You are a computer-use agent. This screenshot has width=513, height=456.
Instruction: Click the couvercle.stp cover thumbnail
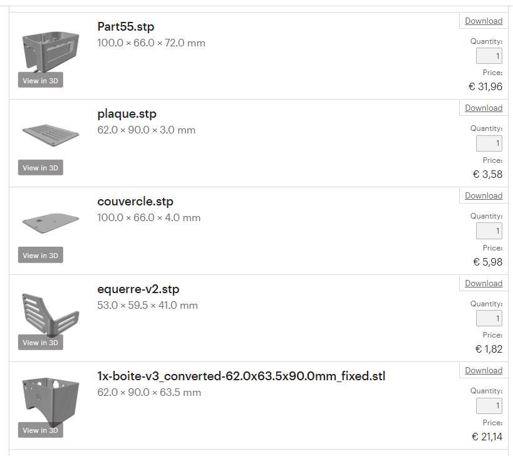click(50, 221)
